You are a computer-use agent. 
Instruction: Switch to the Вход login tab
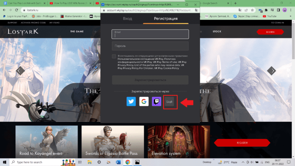pos(128,18)
